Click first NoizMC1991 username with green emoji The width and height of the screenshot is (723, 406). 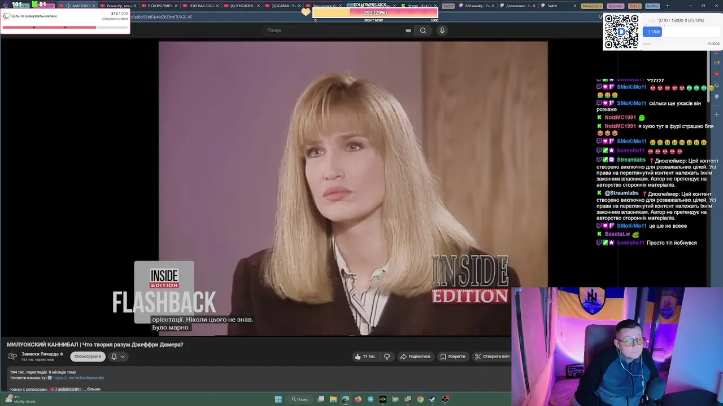(x=620, y=118)
